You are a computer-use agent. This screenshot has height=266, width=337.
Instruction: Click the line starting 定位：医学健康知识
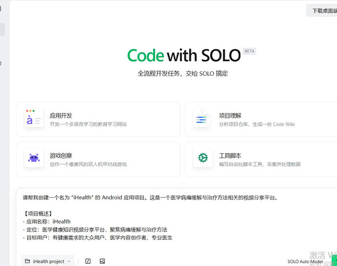tap(95, 230)
